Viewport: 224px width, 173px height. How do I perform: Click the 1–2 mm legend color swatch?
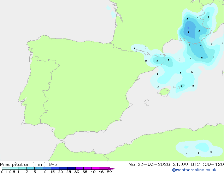(x=22, y=168)
